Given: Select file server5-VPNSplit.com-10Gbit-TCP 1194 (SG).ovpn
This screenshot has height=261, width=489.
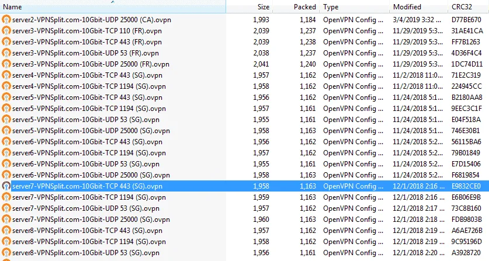Looking at the screenshot, I should pos(89,109).
